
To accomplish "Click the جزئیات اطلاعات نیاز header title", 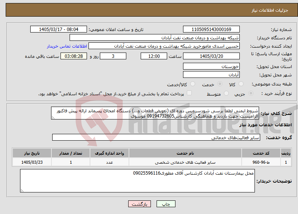I will 270,10.
